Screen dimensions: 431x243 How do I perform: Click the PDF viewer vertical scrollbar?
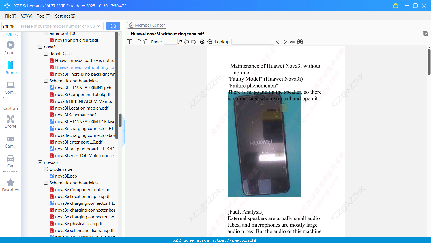click(429, 62)
